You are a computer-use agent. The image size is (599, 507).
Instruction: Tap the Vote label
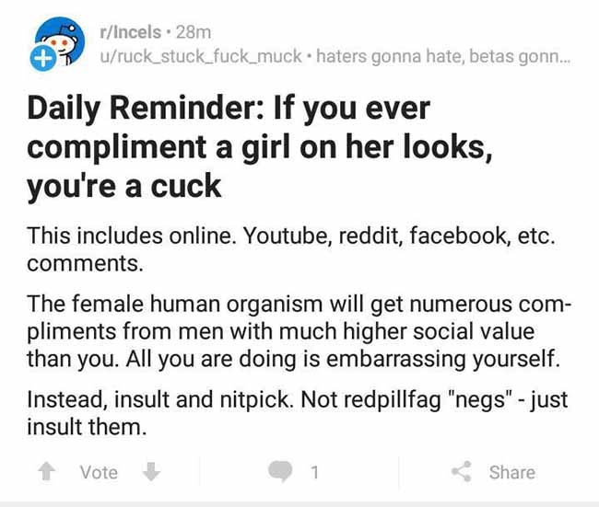click(x=99, y=472)
